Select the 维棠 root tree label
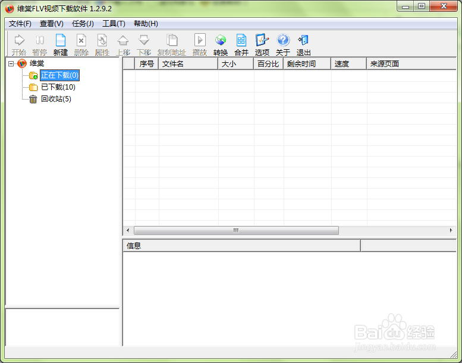Image resolution: width=462 pixels, height=363 pixels. click(37, 63)
